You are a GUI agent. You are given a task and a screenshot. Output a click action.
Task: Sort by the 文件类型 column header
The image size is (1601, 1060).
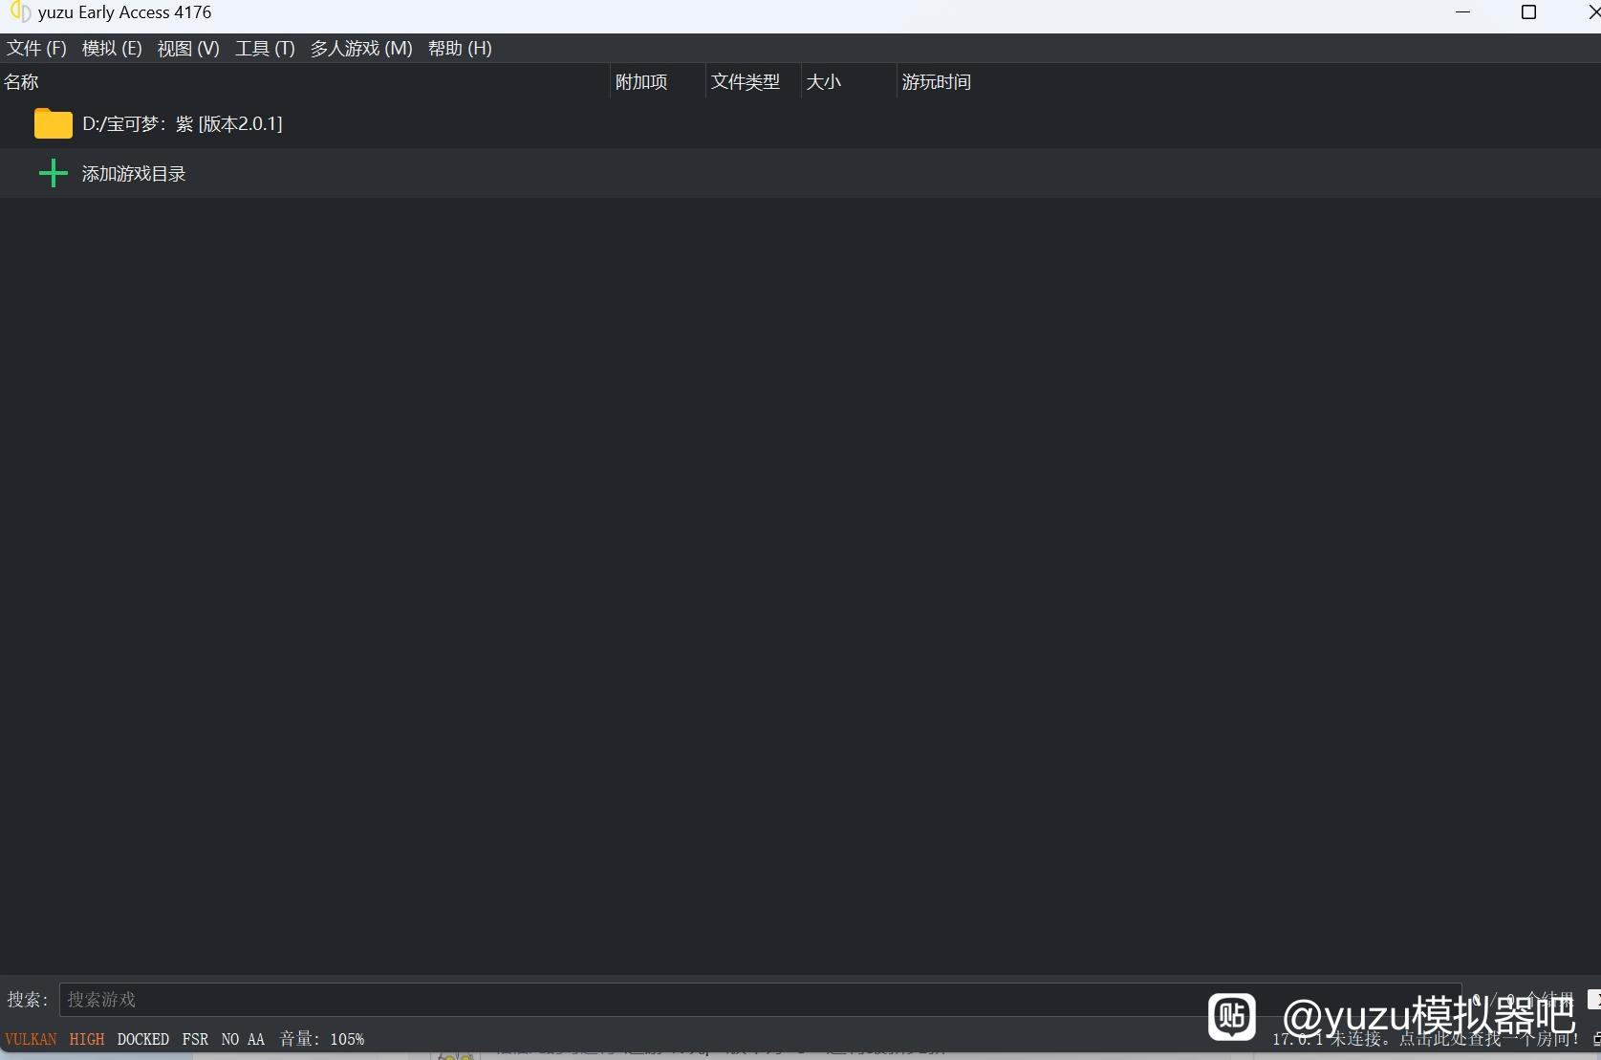pyautogui.click(x=752, y=82)
